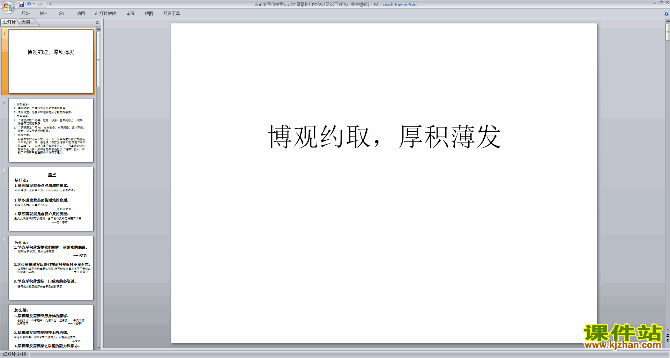Select slide 4 thumbnail starting 为什么
Screen dimensions: 670x358
point(51,268)
